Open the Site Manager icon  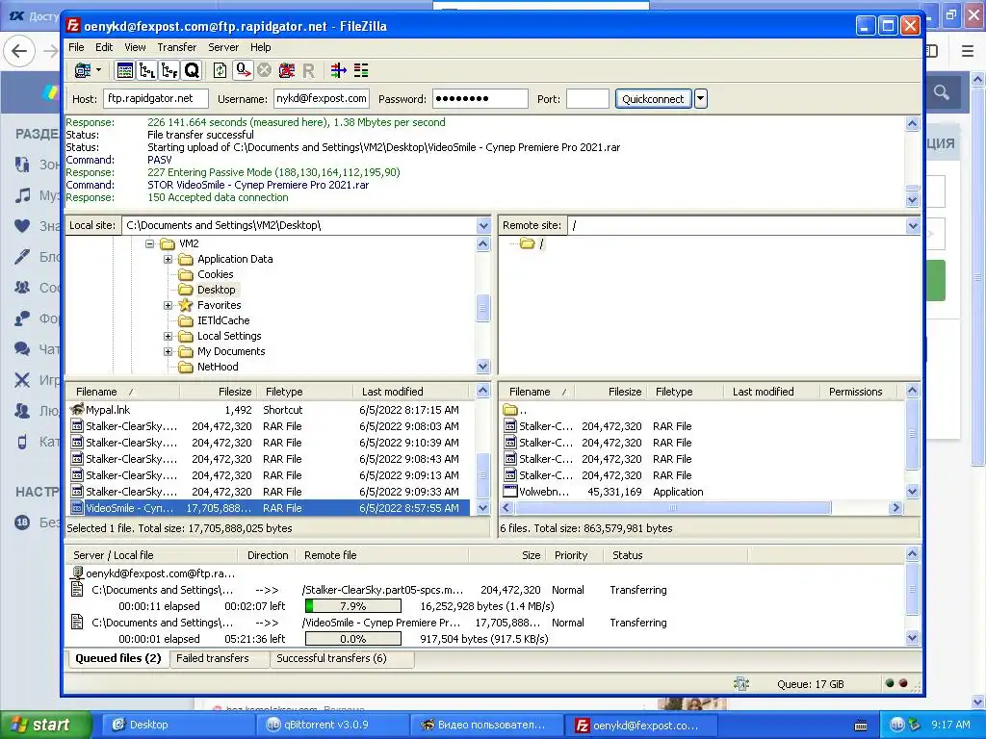83,70
